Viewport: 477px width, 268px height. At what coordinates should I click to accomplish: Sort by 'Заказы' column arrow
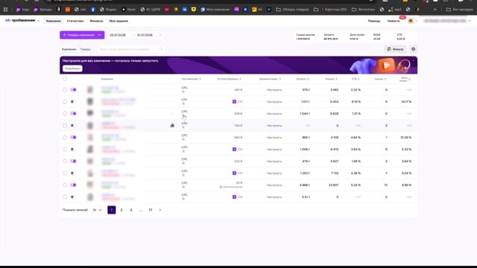point(385,79)
